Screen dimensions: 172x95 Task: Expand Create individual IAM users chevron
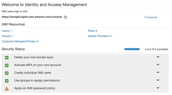click(158, 72)
